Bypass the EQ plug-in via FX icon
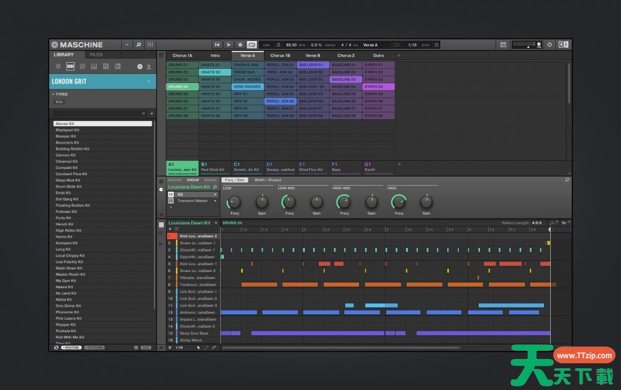The image size is (621, 390). (x=171, y=194)
